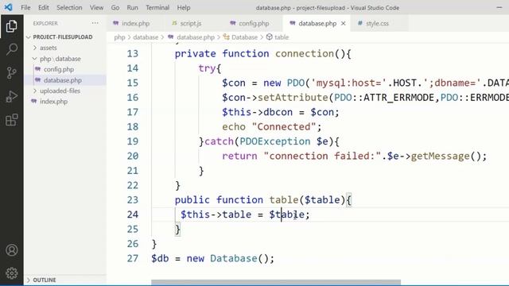This screenshot has width=509, height=286.
Task: Click 'connection' function name on line 13
Action: coord(305,53)
